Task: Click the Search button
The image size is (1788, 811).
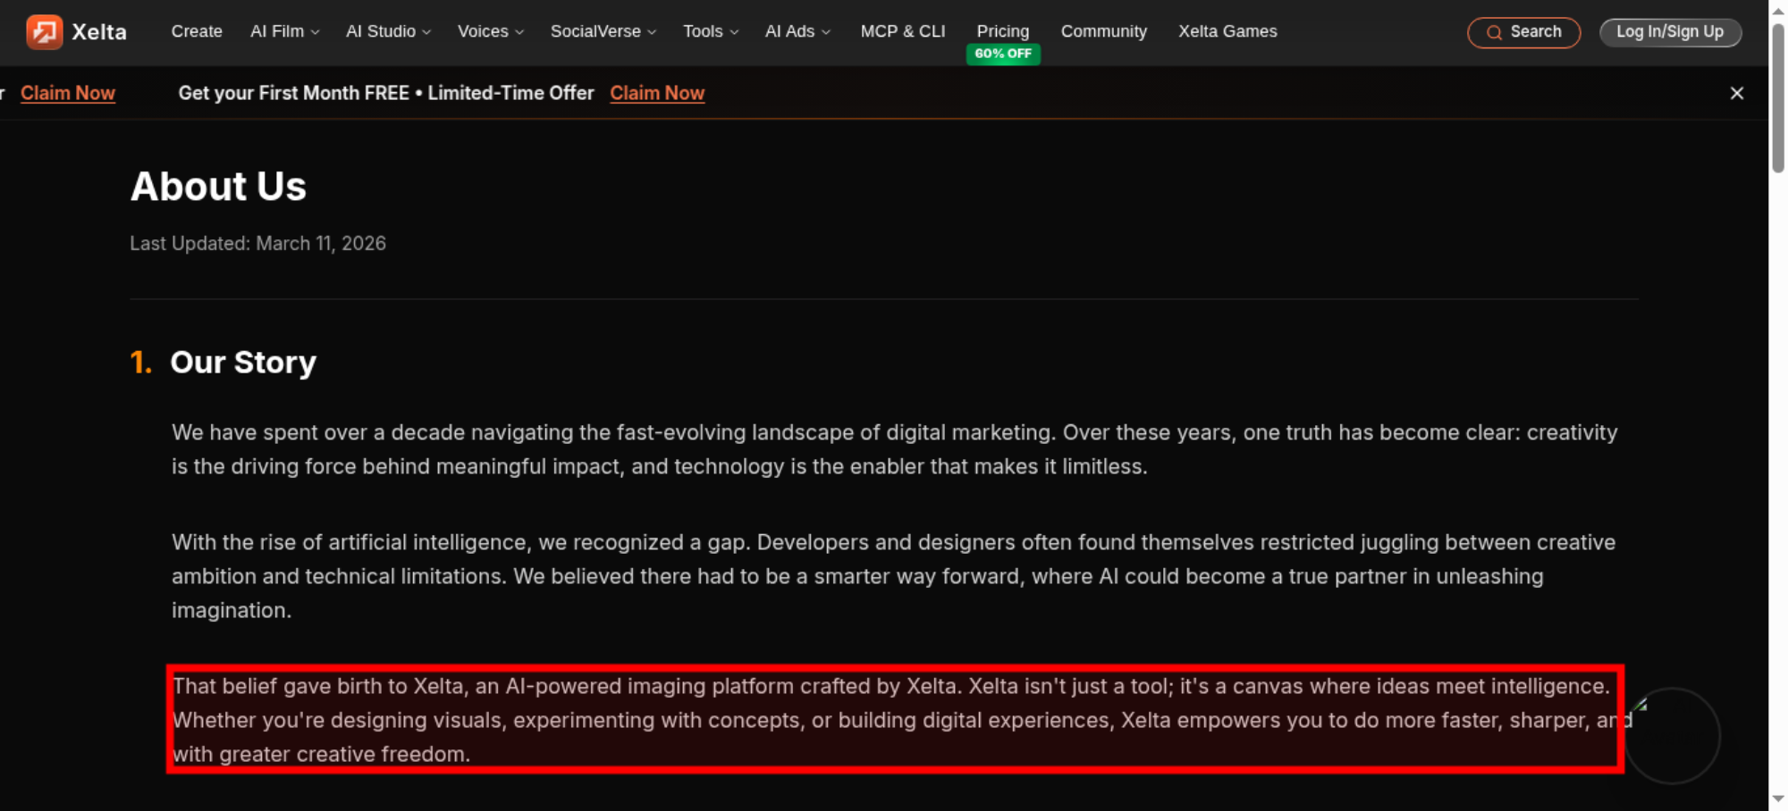Action: coord(1523,33)
